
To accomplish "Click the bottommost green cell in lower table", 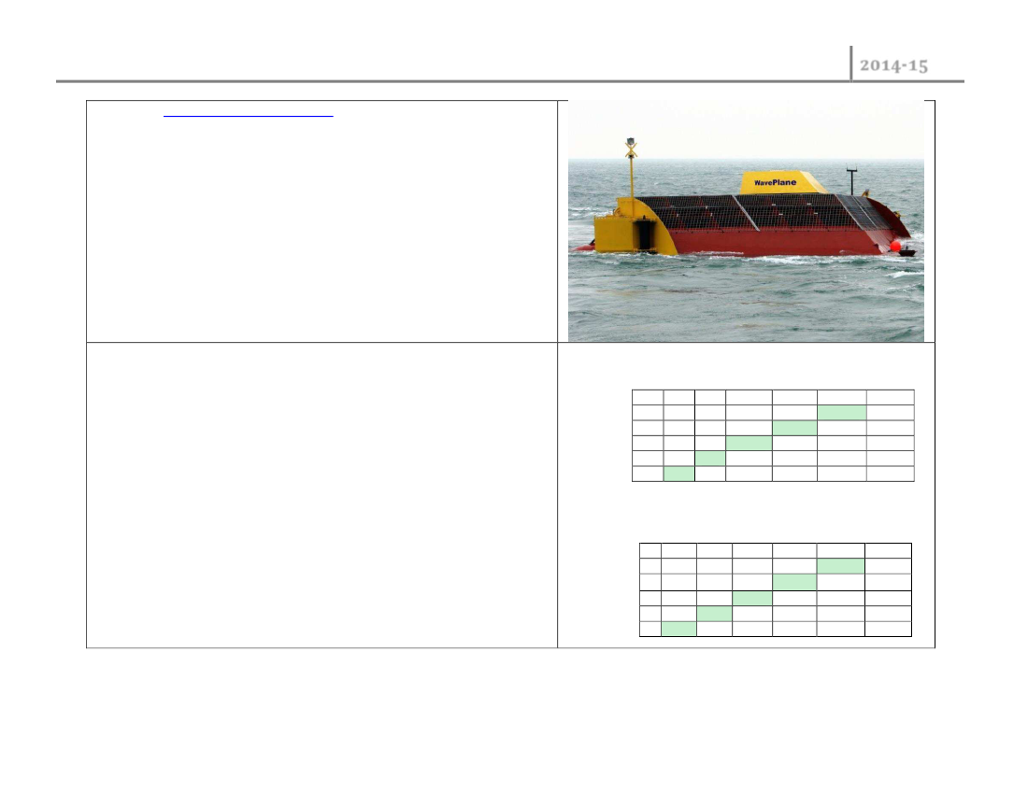I will 678,629.
